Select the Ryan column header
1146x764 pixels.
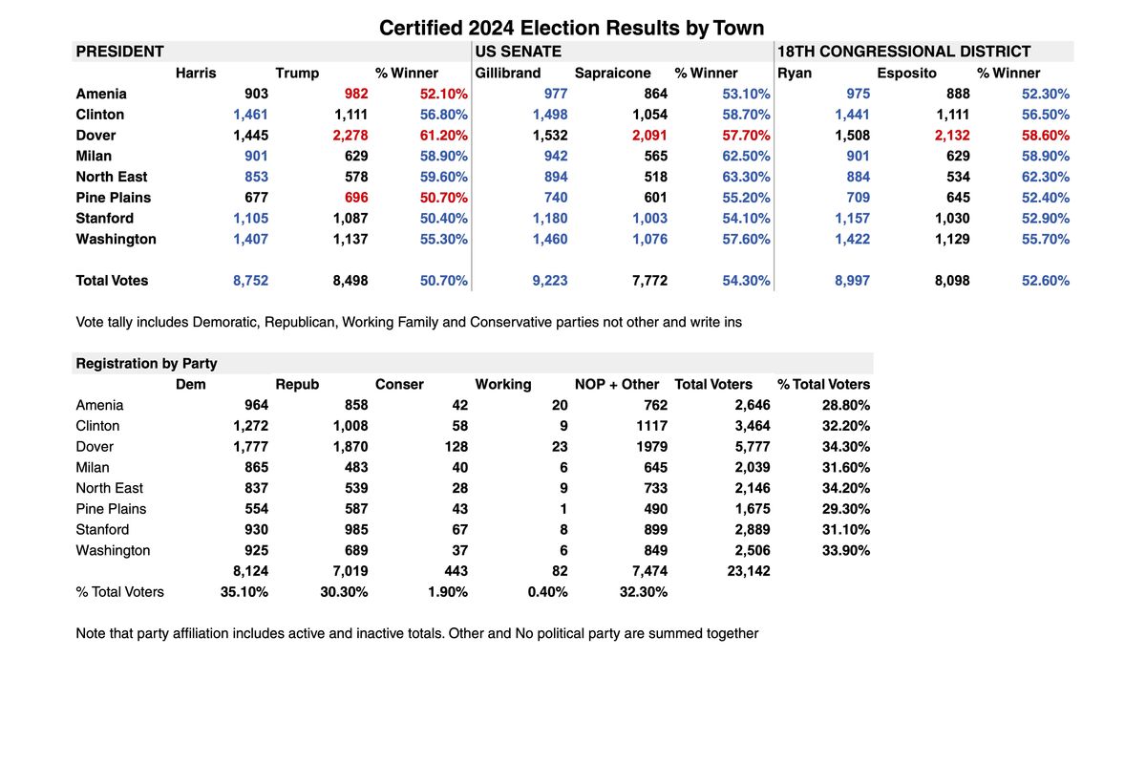pos(795,73)
